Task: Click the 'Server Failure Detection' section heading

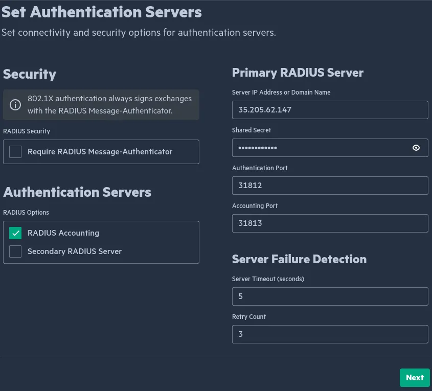Action: (x=299, y=259)
